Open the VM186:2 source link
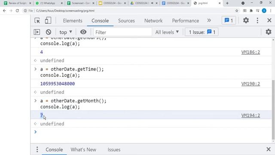 click(251, 52)
